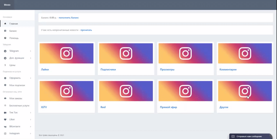The width and height of the screenshot is (277, 139).
Task: Click the question mark icon for Помощь
Action: point(5,38)
